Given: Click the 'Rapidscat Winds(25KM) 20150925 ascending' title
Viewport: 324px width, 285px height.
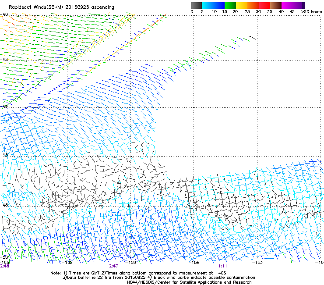Looking at the screenshot, I should tap(61, 7).
